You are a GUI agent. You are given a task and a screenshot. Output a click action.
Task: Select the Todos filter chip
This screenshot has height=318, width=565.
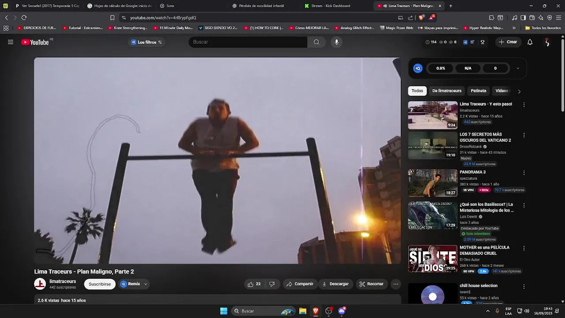pos(417,91)
